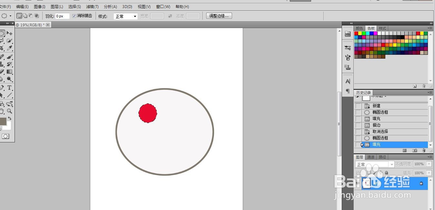This screenshot has width=435, height=210.
Task: Open the Mini Bridge panel
Action: (348, 34)
